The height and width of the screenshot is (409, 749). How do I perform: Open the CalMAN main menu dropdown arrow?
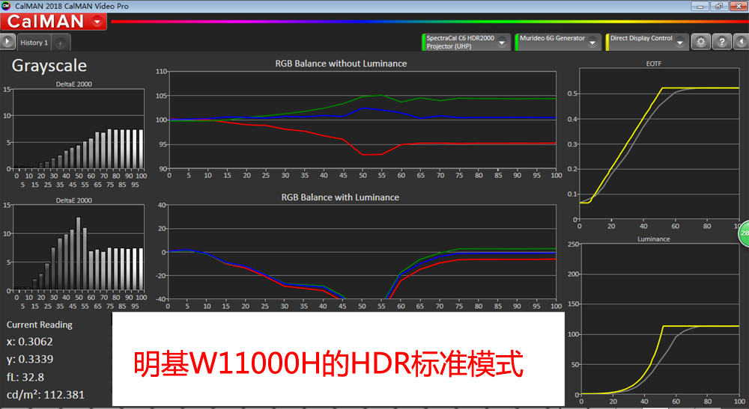[97, 22]
